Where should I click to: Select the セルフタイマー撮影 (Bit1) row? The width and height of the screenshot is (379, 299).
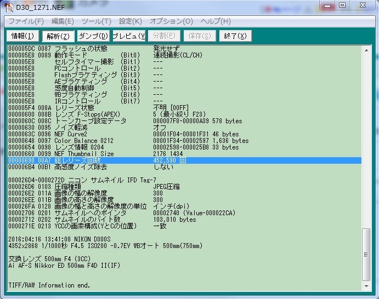click(x=185, y=61)
